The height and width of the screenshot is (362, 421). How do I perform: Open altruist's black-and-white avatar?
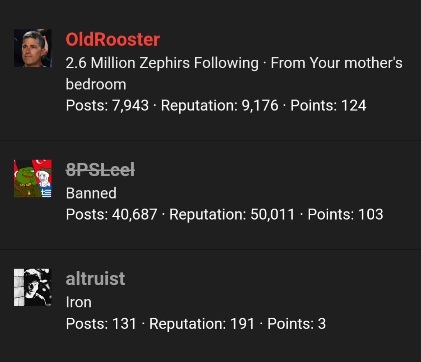[x=32, y=287]
